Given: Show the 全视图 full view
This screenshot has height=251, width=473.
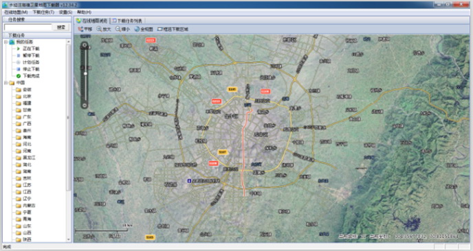Looking at the screenshot, I should [144, 29].
